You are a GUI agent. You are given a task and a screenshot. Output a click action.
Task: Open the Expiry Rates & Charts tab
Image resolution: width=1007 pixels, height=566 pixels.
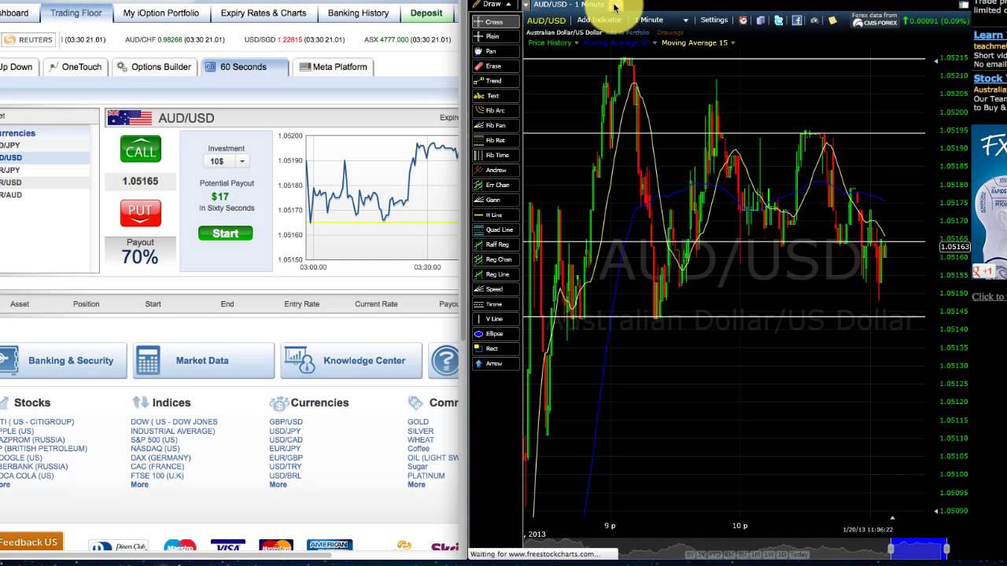264,13
